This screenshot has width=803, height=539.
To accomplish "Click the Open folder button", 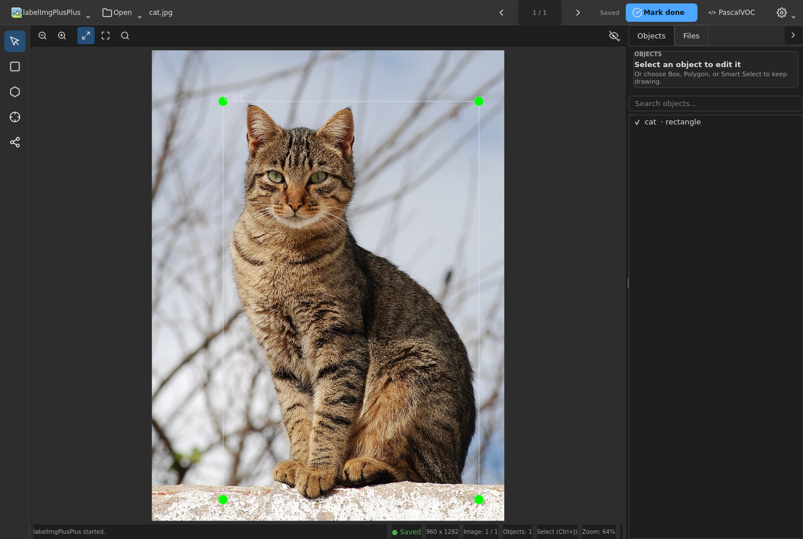I will coord(117,13).
